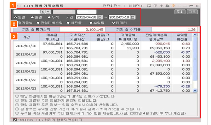
Task: Click the 기말자산 column header
Action: 77,39
